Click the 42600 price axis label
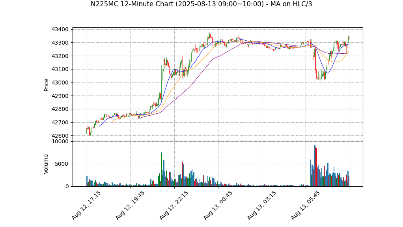This screenshot has height=227, width=403. point(60,136)
